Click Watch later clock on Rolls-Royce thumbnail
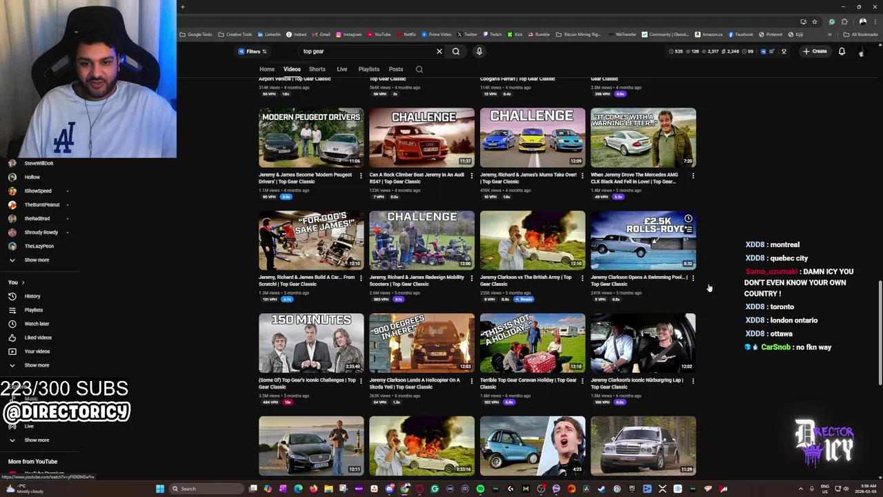883x497 pixels. 688,219
